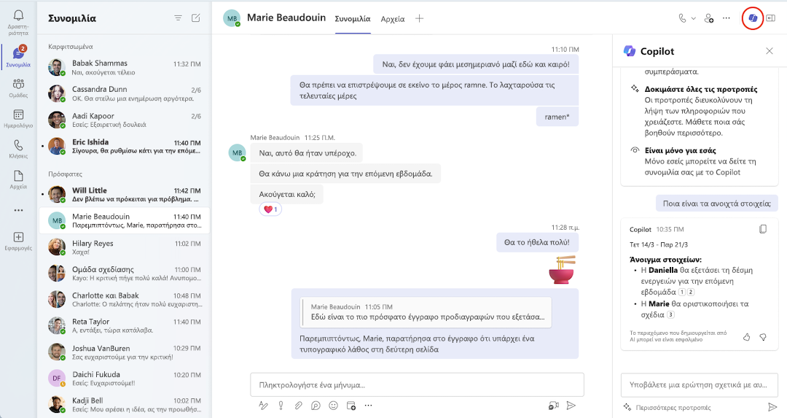This screenshot has width=787, height=418.
Task: Attach a file with the paperclip
Action: pos(298,406)
